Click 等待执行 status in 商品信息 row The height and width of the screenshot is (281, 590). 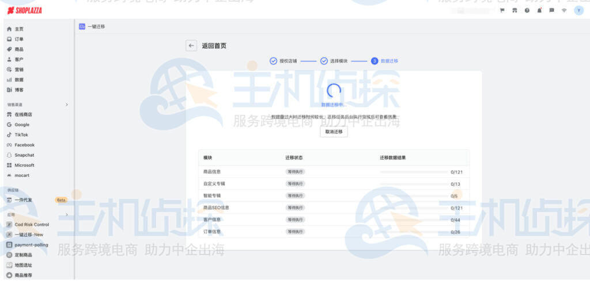pyautogui.click(x=295, y=172)
